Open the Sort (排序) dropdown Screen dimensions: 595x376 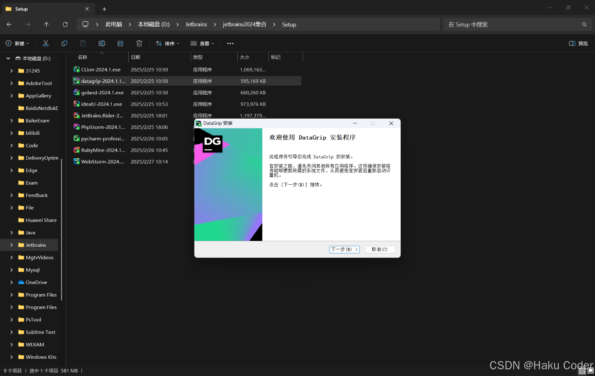pos(168,43)
